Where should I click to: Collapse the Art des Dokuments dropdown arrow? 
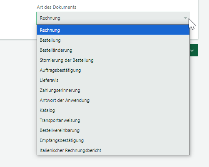[x=185, y=18]
